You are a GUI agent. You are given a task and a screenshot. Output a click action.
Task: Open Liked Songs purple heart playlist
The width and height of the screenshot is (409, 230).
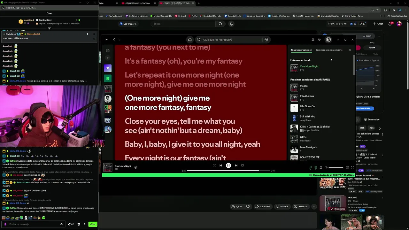tap(108, 68)
